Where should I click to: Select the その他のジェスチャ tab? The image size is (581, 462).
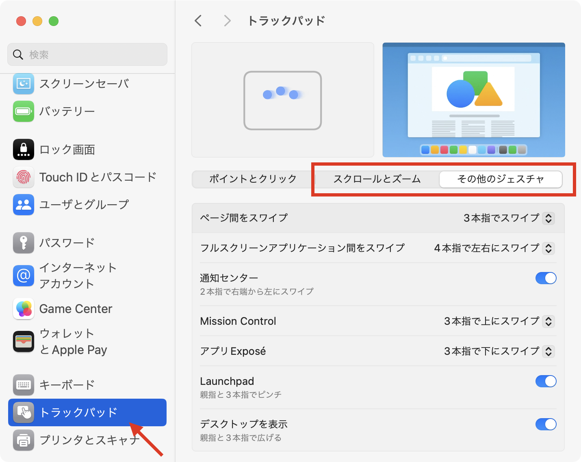coord(501,179)
